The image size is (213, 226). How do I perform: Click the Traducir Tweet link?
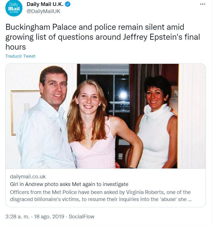pos(20,56)
